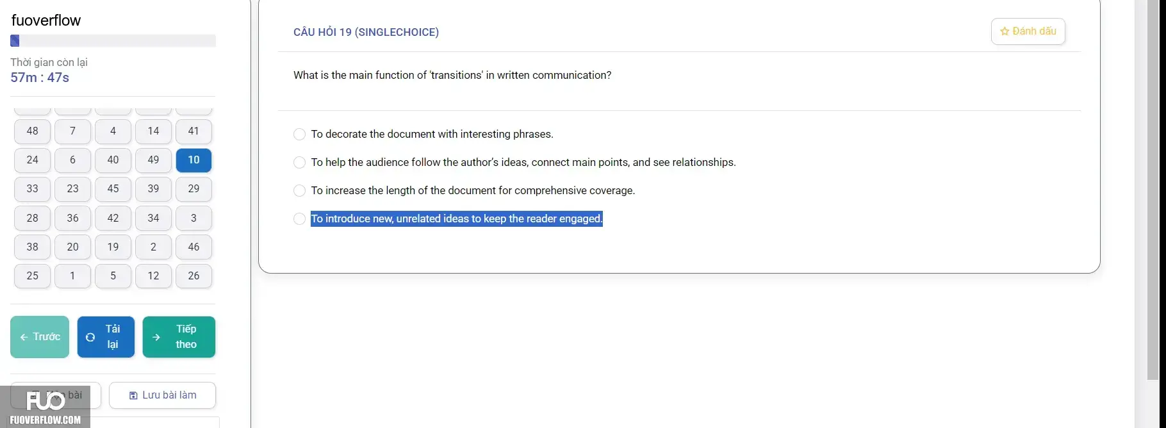Screen dimensions: 1166x428
Task: Jump to question 25
Action: pyautogui.click(x=32, y=276)
